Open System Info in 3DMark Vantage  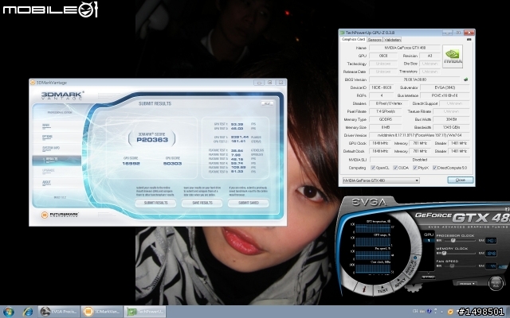pyautogui.click(x=51, y=149)
